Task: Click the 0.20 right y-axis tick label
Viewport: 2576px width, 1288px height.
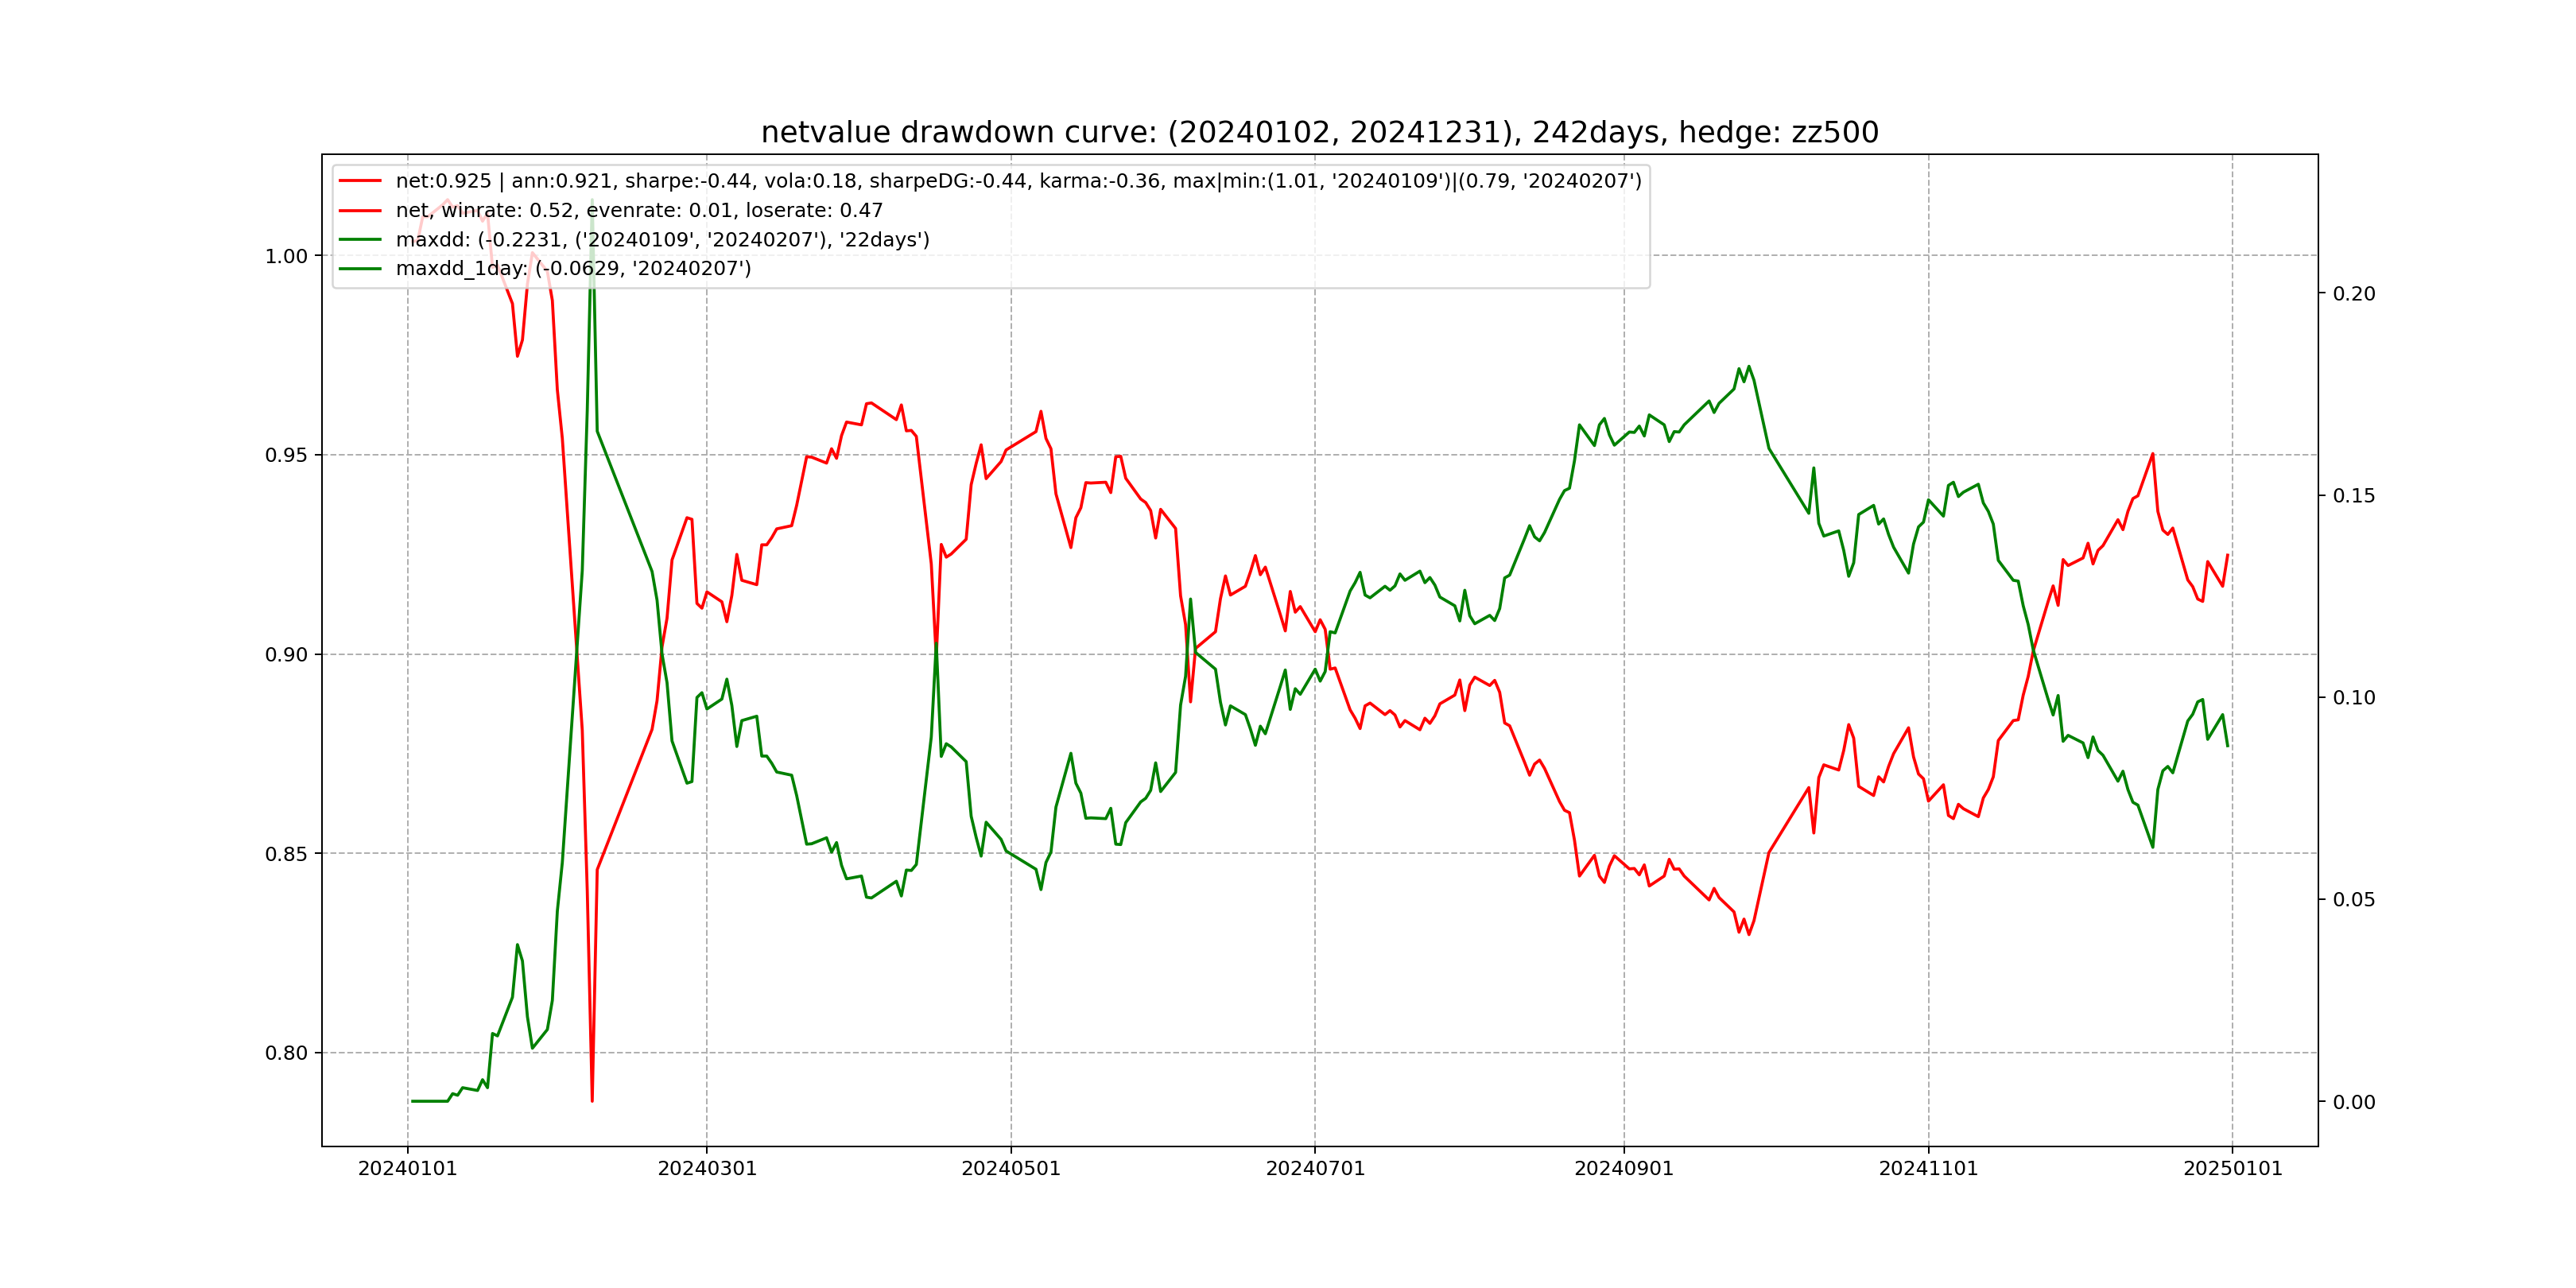Action: (2354, 294)
